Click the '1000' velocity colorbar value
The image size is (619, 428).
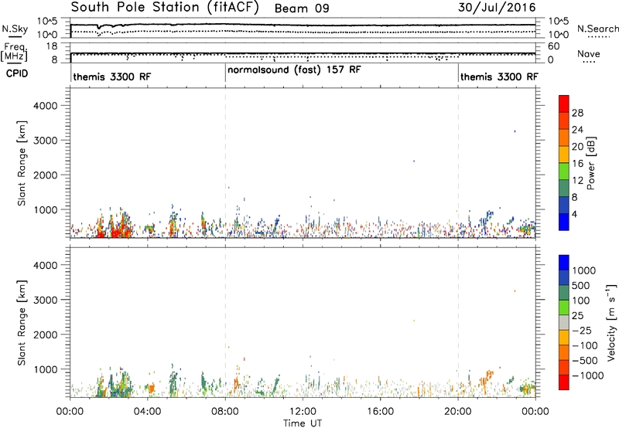584,270
